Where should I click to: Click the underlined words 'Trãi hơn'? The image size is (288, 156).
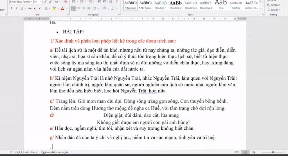tap(147, 91)
